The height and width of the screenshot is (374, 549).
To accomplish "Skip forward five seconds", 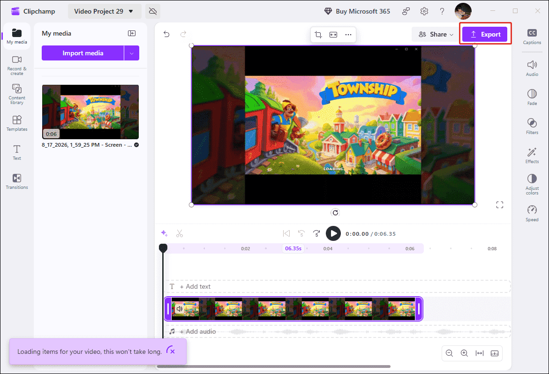I will 316,233.
